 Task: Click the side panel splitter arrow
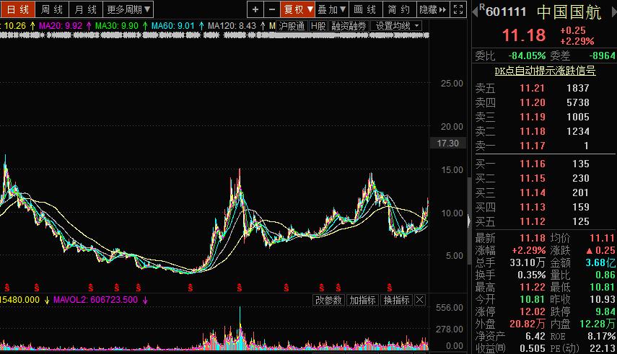[468, 221]
